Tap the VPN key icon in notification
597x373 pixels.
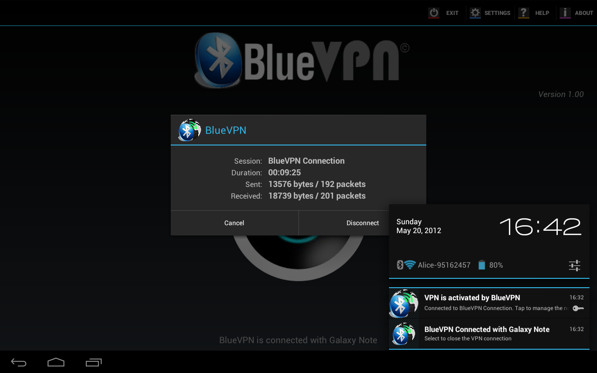(578, 308)
